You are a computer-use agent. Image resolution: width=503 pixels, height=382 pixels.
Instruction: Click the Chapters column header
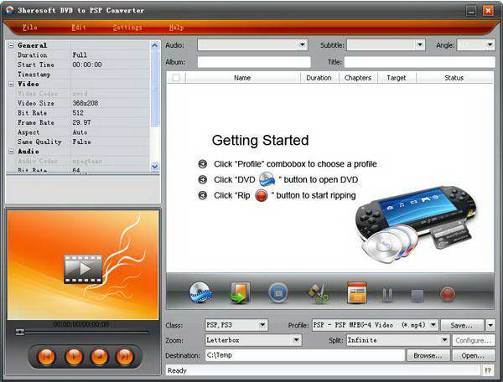358,78
